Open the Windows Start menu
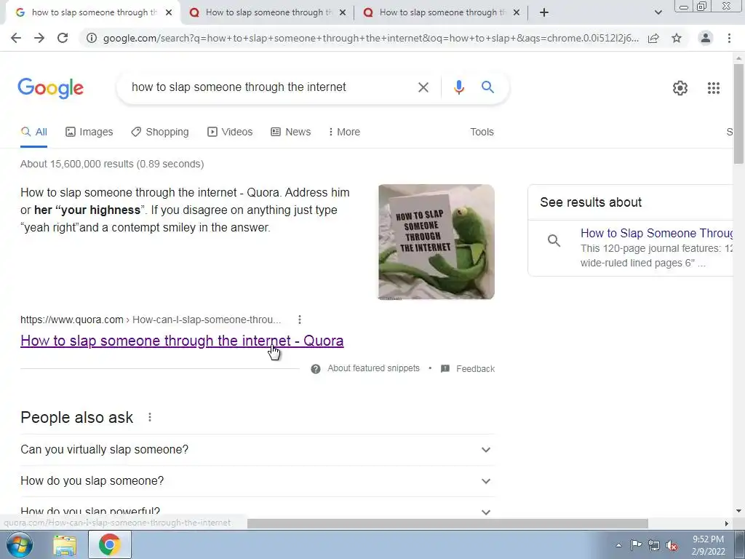Screen dimensions: 745x559 click(x=20, y=544)
